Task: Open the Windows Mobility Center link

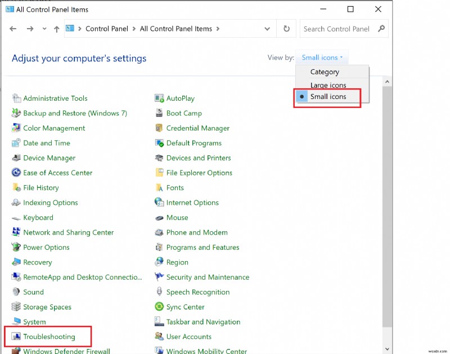Action: pyautogui.click(x=206, y=351)
